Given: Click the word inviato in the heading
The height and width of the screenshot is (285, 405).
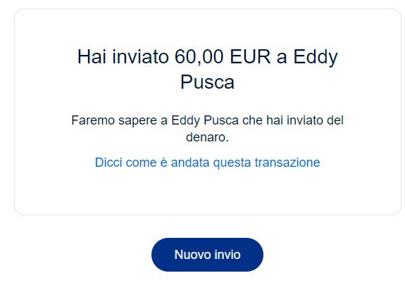Looking at the screenshot, I should pyautogui.click(x=140, y=57).
